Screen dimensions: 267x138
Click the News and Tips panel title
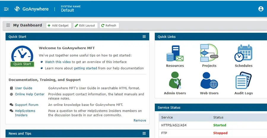point(20,133)
